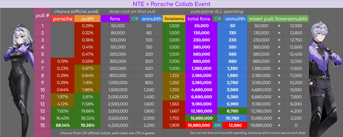Click the 12,930 mixed annulith value

(x=296, y=25)
